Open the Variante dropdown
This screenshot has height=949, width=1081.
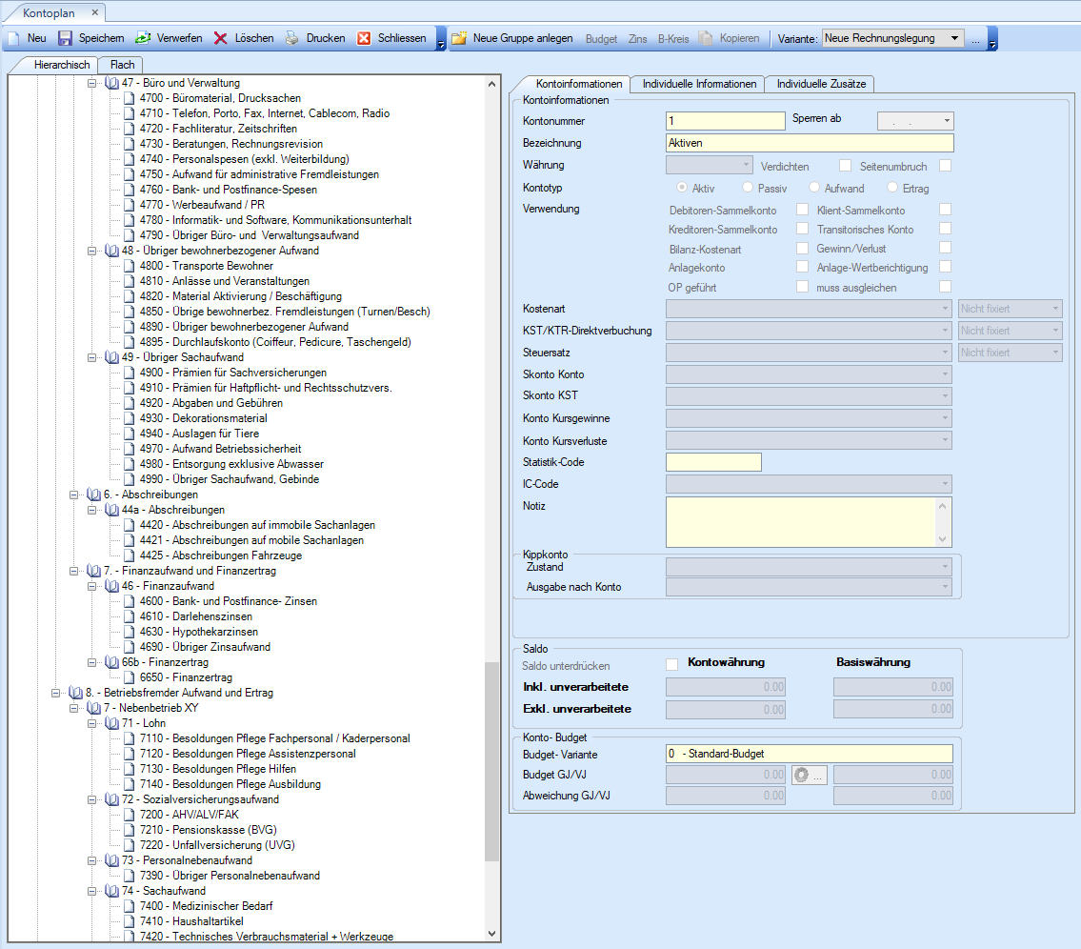955,38
